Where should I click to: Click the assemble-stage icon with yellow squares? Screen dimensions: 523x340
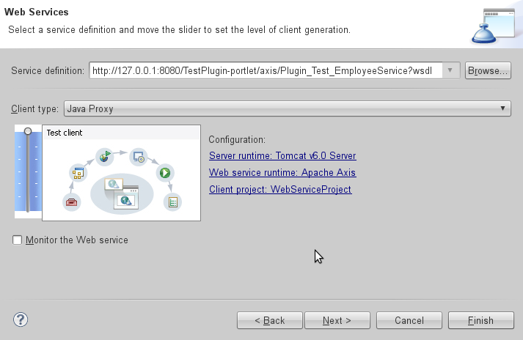78,173
